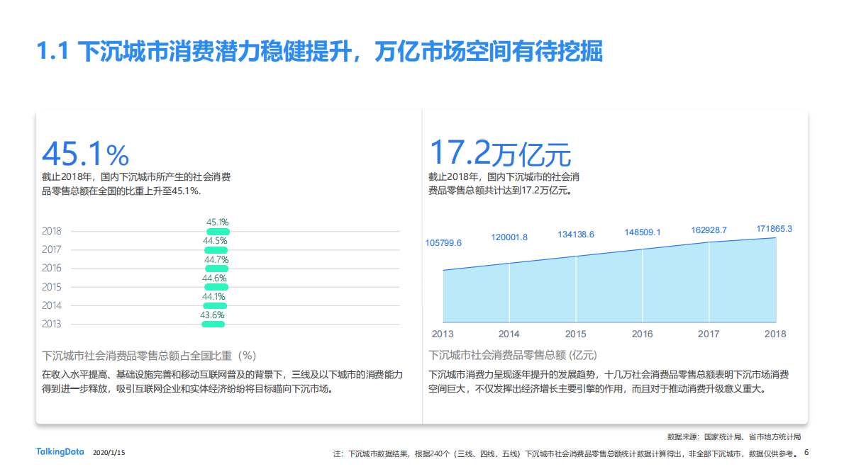This screenshot has width=844, height=474.
Task: Click the date 2020/1/15 next to the logo
Action: [108, 452]
